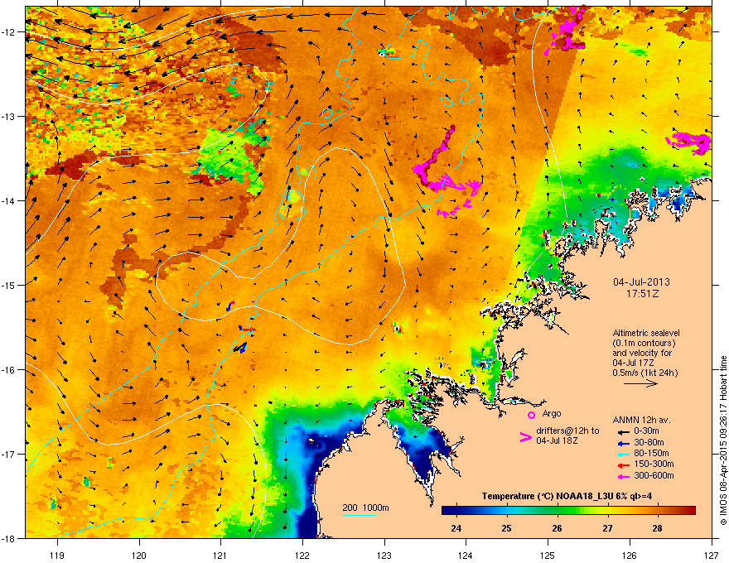Click the latitude axis label '-12'
Viewport: 729px width, 563px height.
coord(8,32)
